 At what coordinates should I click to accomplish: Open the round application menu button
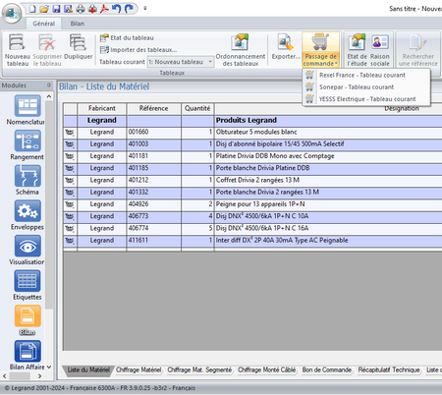tap(12, 14)
